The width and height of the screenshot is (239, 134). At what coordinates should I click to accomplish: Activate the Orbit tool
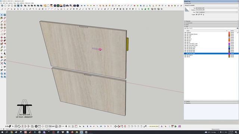[1, 57]
